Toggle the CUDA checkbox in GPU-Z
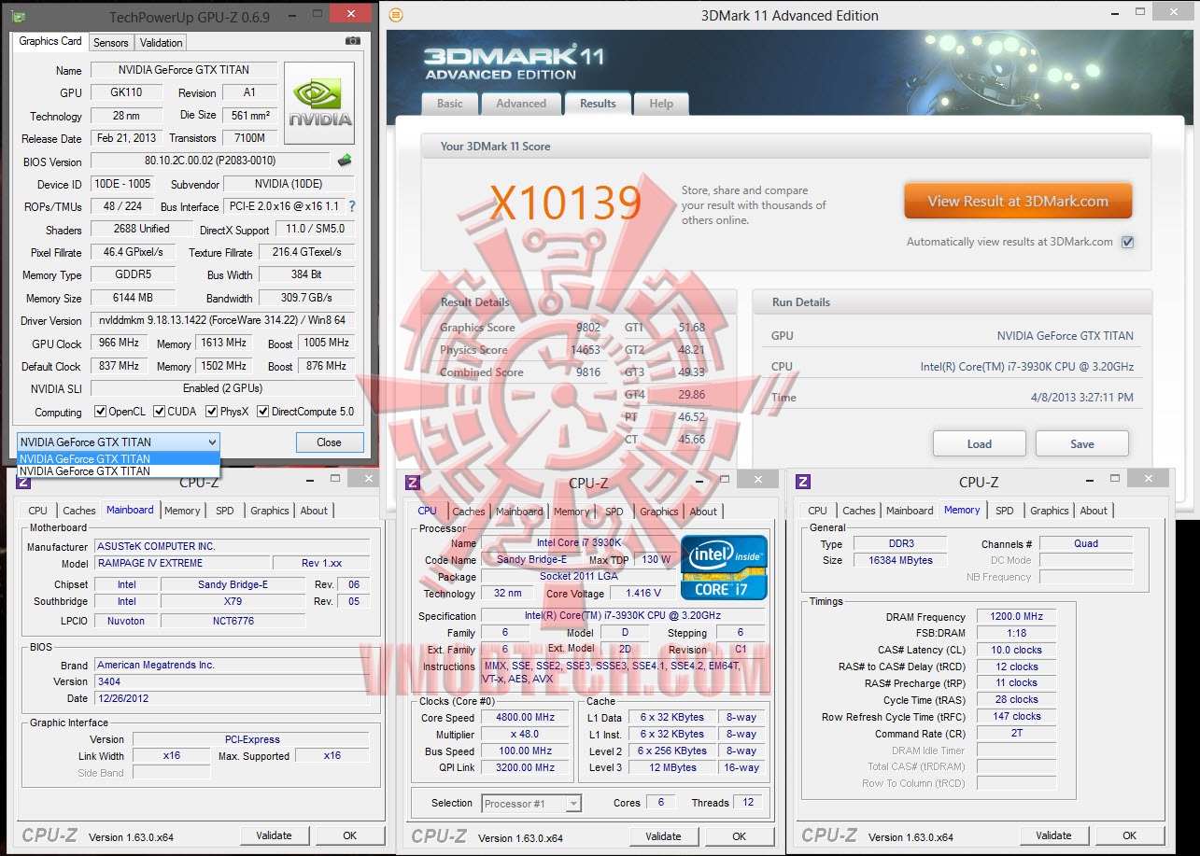This screenshot has height=856, width=1200. point(160,412)
